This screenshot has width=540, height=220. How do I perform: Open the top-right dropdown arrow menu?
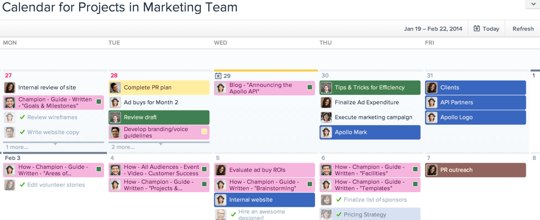point(532,4)
